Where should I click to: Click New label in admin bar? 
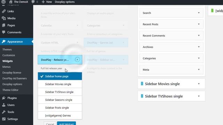coord(49,2)
